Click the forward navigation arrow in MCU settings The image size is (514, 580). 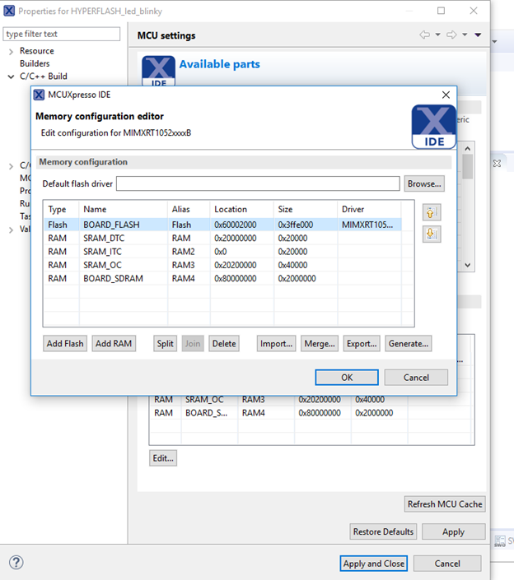(451, 35)
